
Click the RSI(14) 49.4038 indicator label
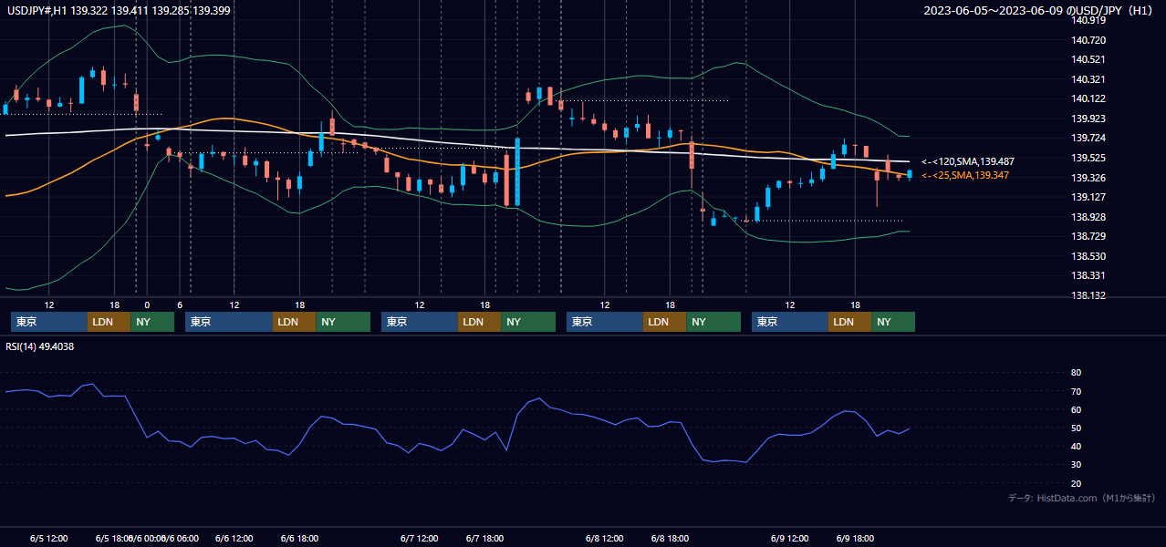click(40, 346)
